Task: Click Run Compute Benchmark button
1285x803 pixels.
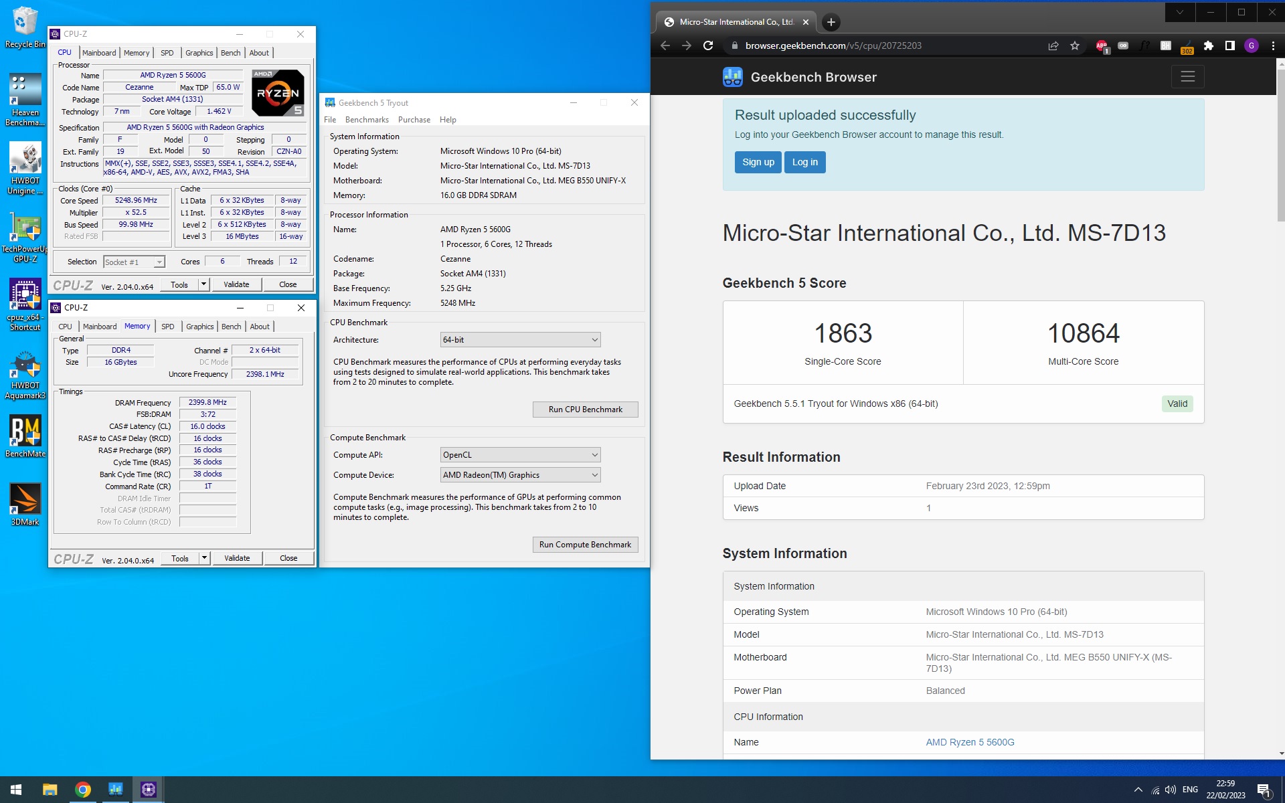Action: 585,545
